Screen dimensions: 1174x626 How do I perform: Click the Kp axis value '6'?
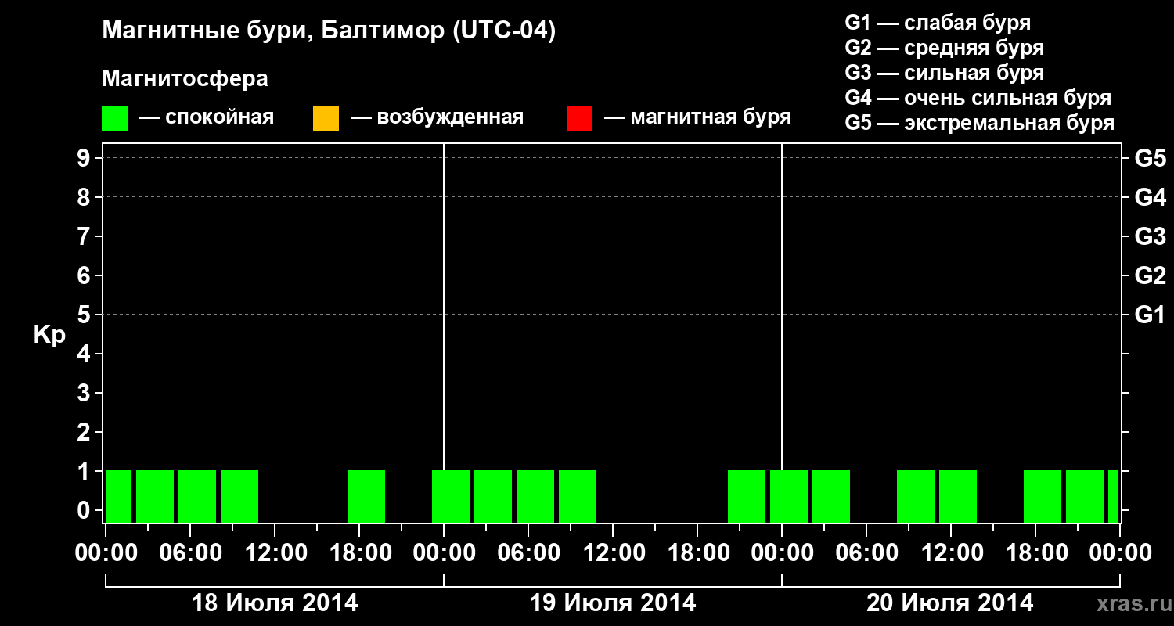click(85, 275)
